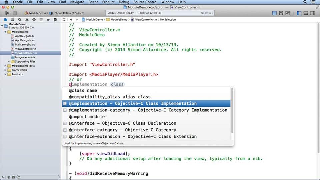320x180 pixels.
Task: Go forward with the jump bar right arrow
Action: (77, 20)
